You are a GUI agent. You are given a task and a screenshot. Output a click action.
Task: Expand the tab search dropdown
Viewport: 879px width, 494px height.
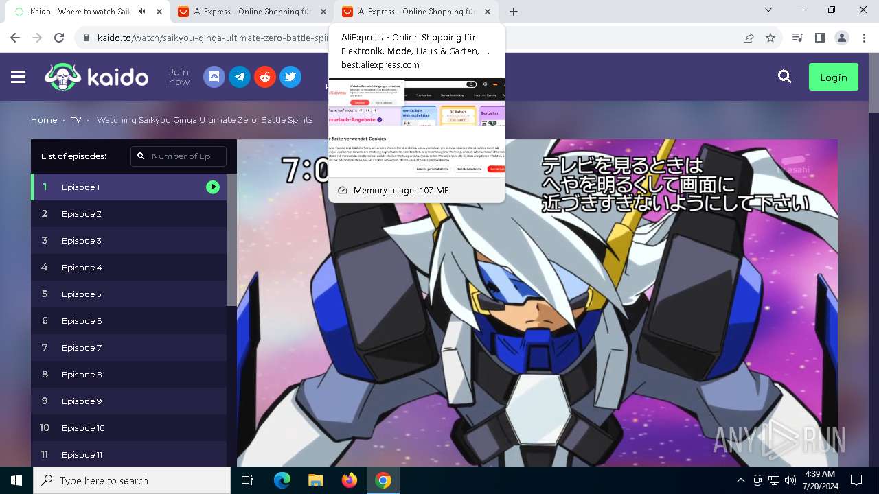769,10
